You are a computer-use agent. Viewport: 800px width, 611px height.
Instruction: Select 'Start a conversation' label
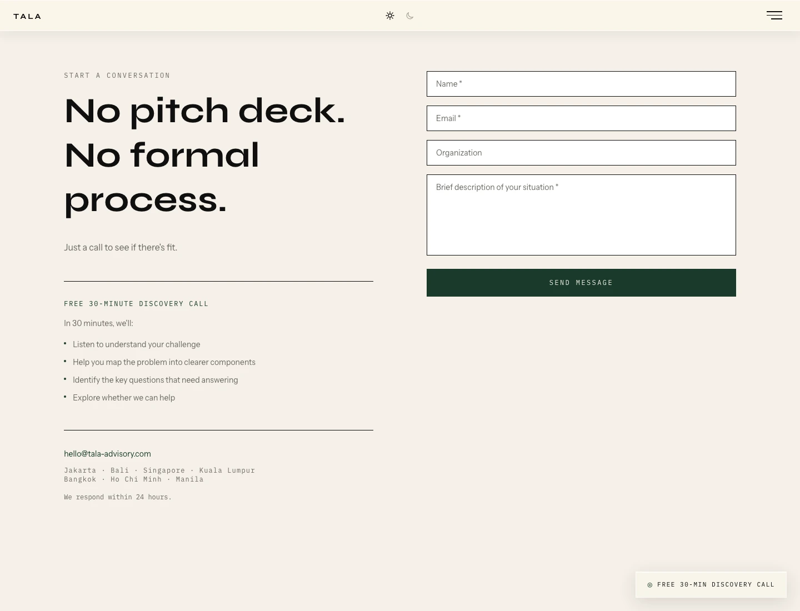coord(117,76)
